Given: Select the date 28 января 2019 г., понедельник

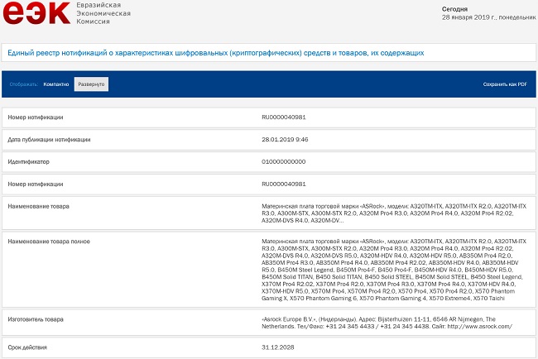Looking at the screenshot, I should (x=488, y=17).
